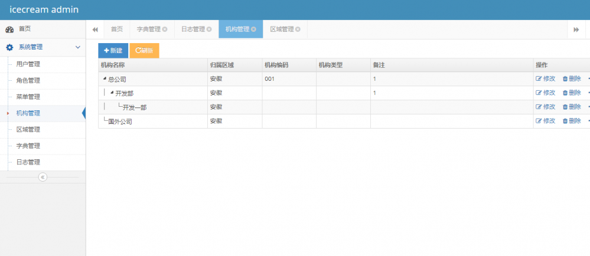Click the 备注 column header

pos(452,65)
